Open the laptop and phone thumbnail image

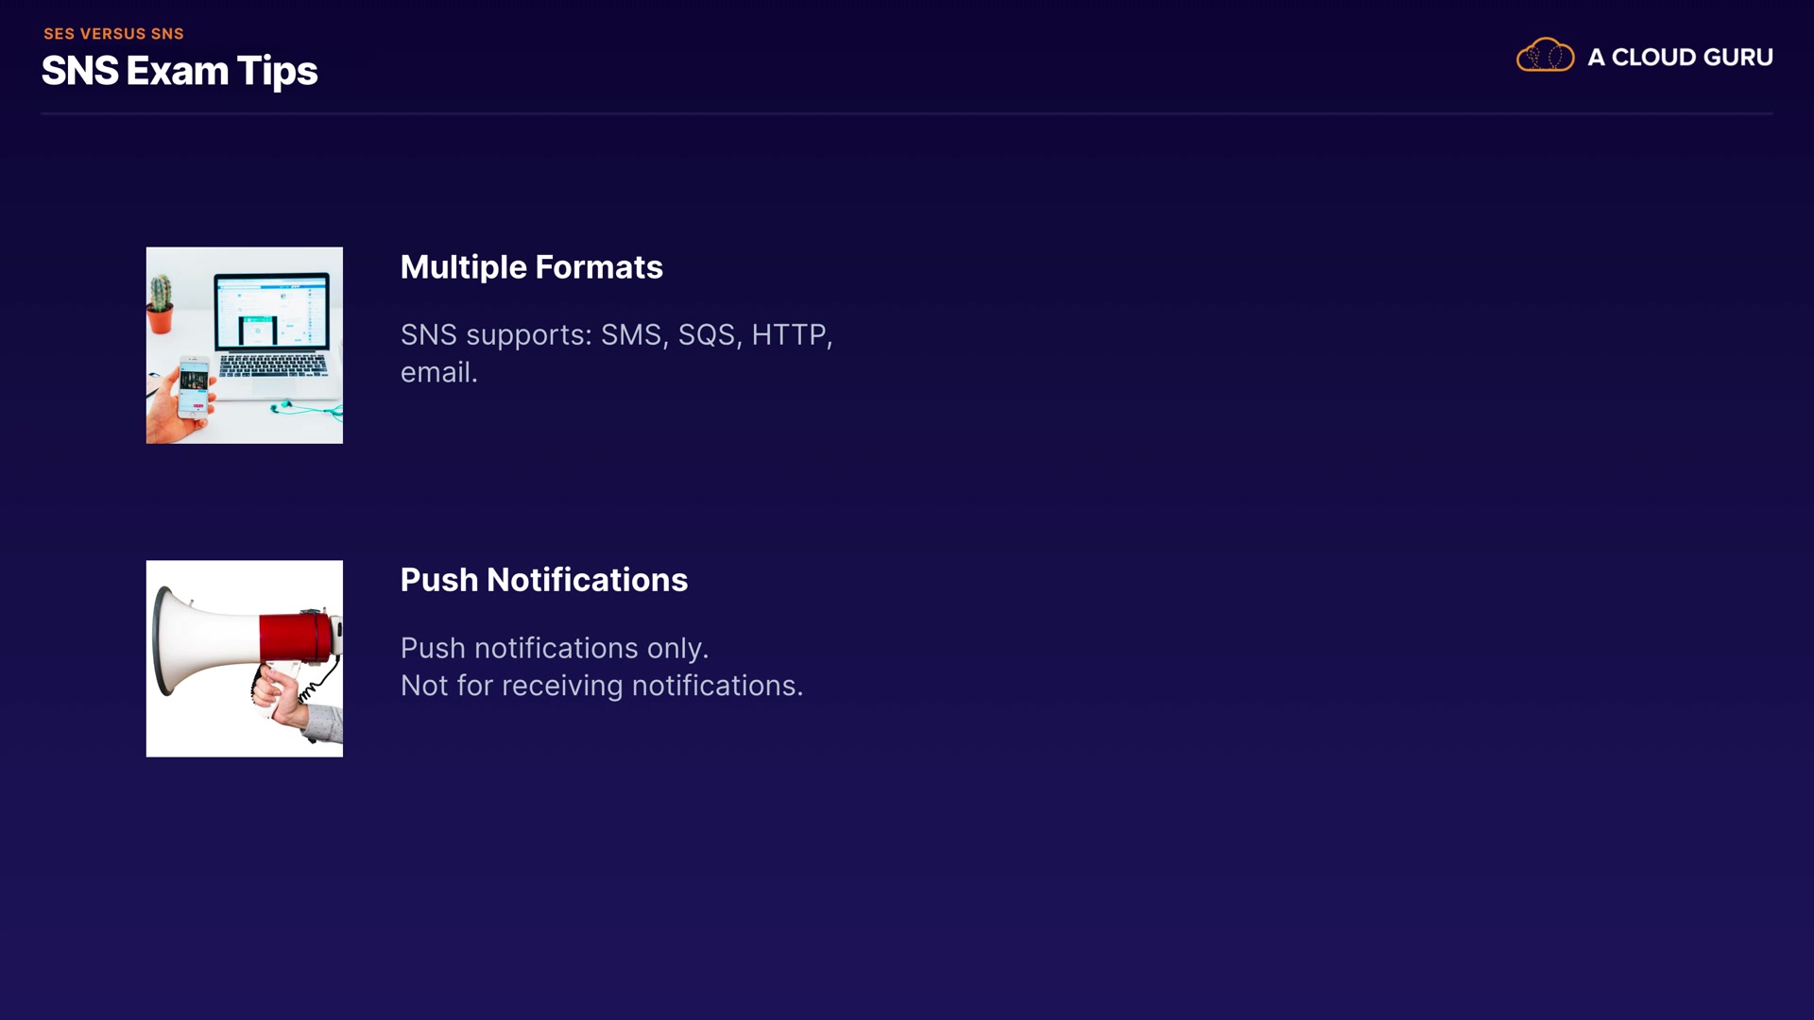[x=244, y=346]
